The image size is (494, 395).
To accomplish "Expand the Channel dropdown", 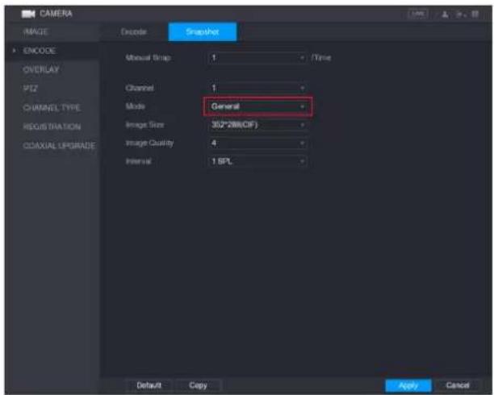I will [x=257, y=88].
